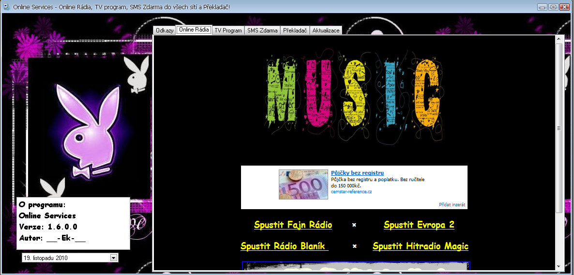The height and width of the screenshot is (275, 574).
Task: Click the Verze: 1.6.0.0 text
Action: pyautogui.click(x=48, y=227)
